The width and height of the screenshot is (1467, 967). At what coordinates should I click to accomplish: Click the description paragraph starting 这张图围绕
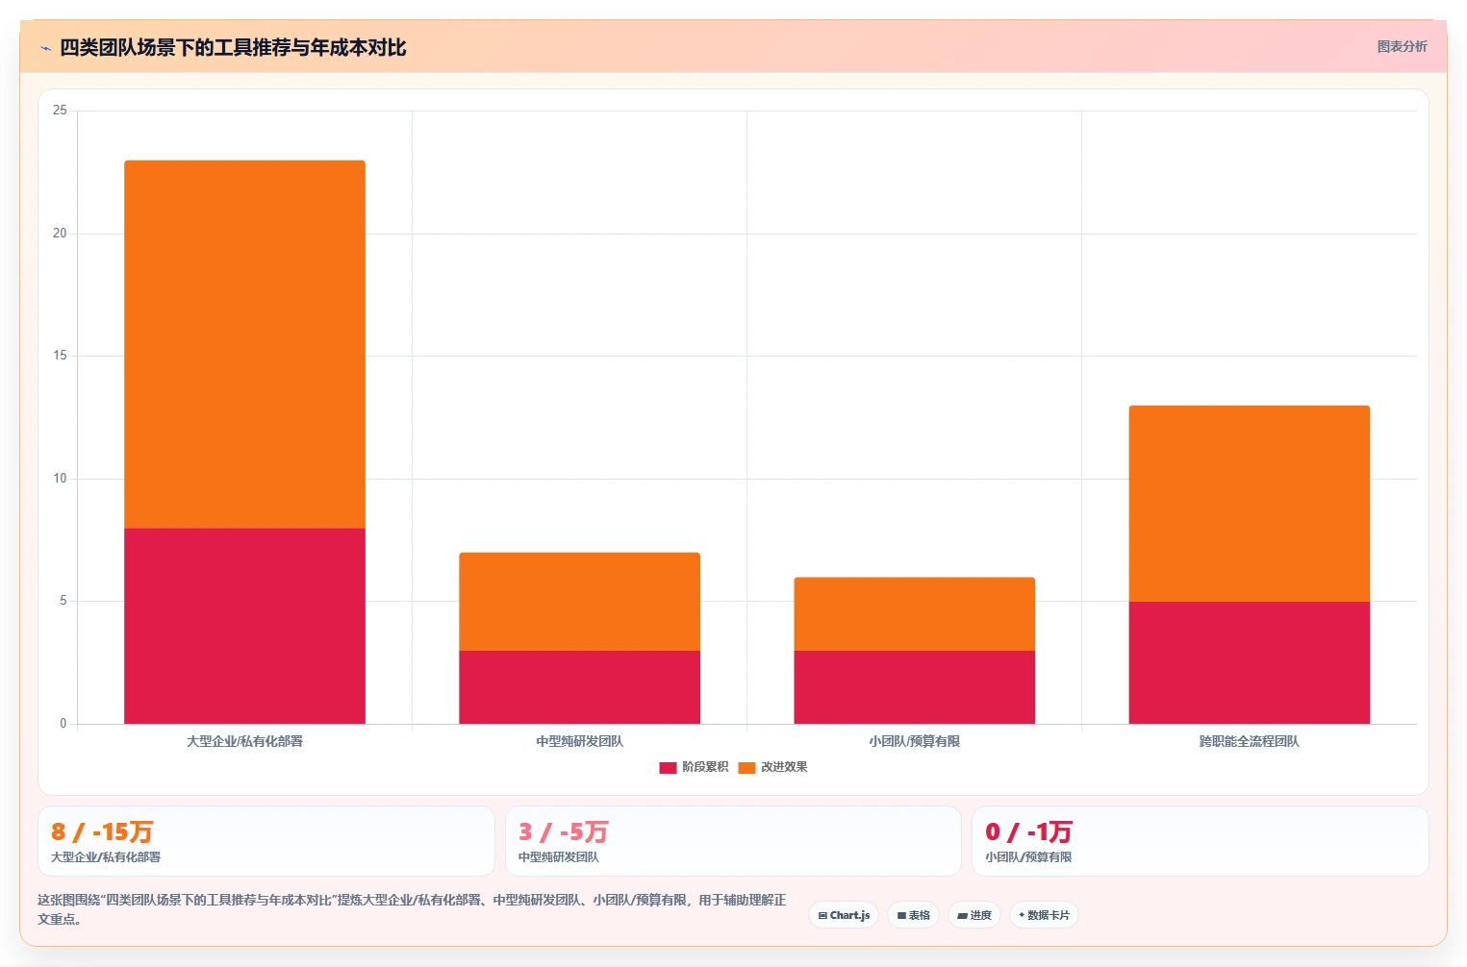click(x=412, y=909)
